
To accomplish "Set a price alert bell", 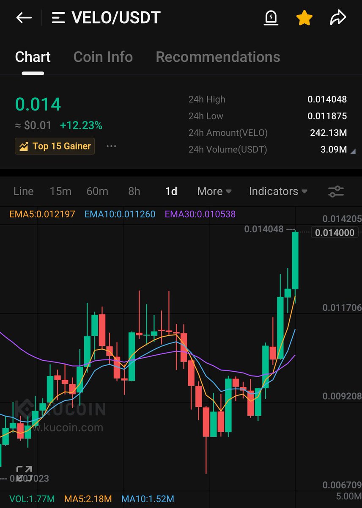I will [271, 18].
